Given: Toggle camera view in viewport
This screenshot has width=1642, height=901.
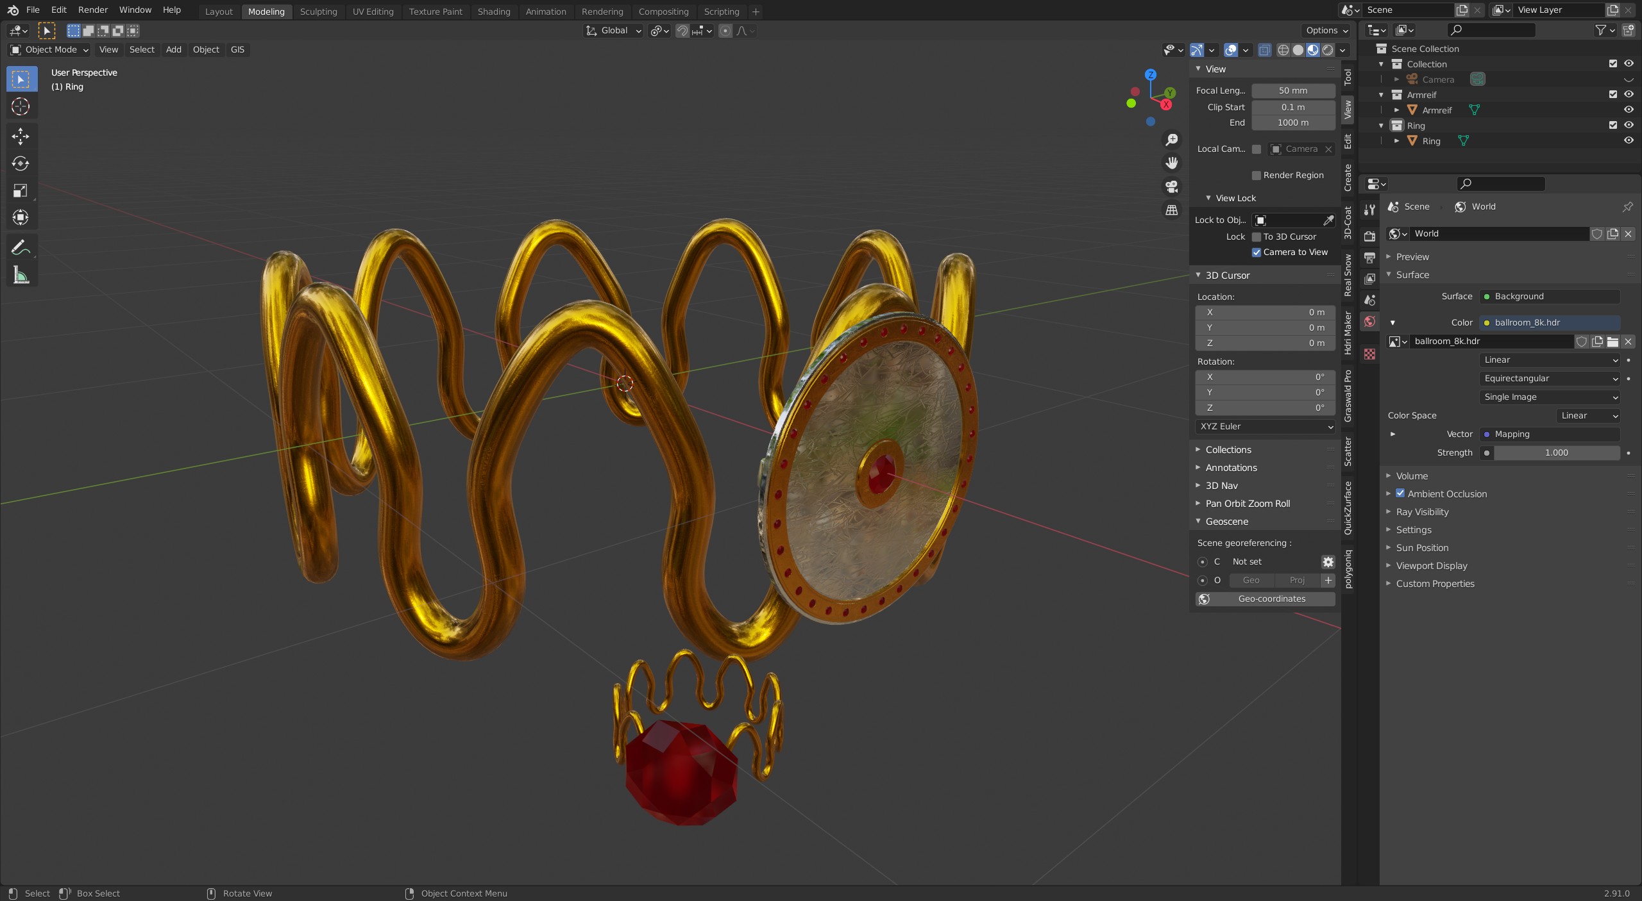Looking at the screenshot, I should pos(1172,186).
